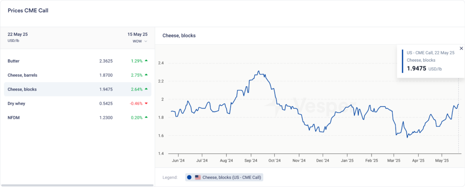Image resolution: width=465 pixels, height=187 pixels.
Task: Click the US flag icon in legend
Action: [198, 177]
